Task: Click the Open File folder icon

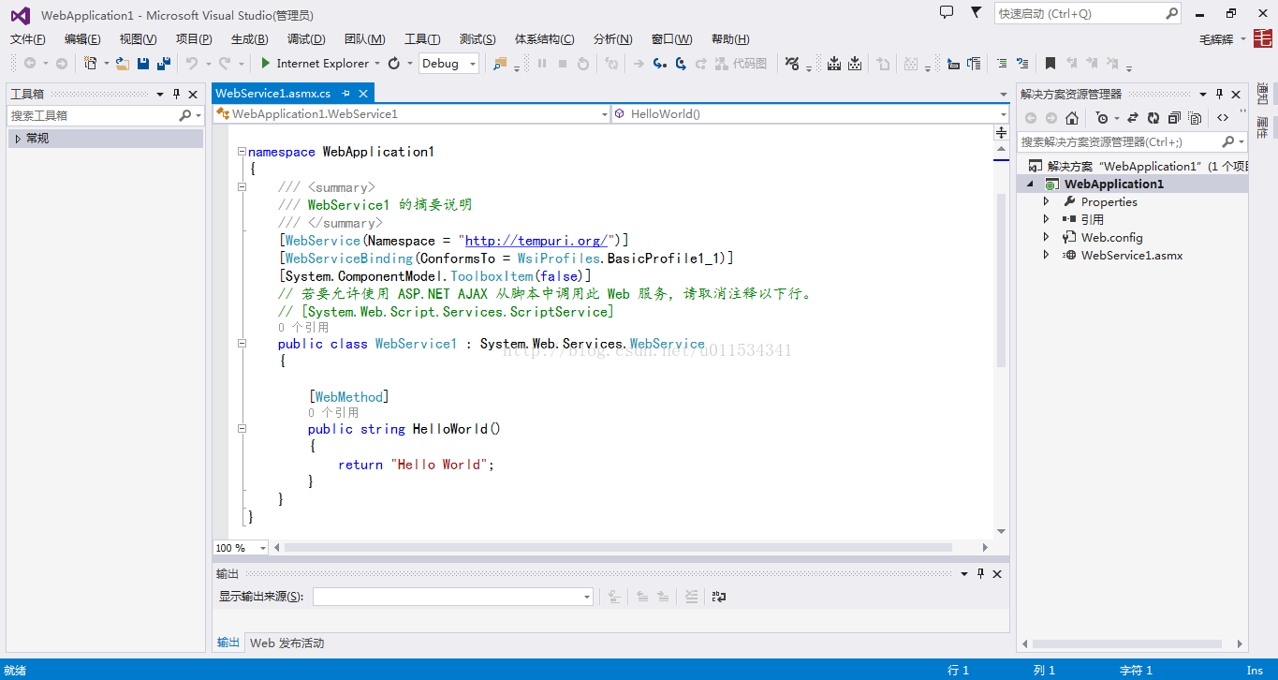Action: [122, 64]
